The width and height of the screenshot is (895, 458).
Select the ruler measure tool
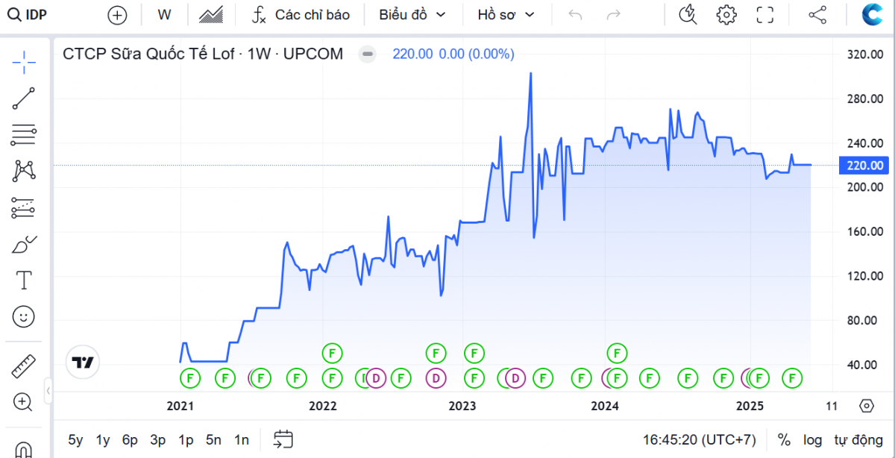tap(24, 366)
